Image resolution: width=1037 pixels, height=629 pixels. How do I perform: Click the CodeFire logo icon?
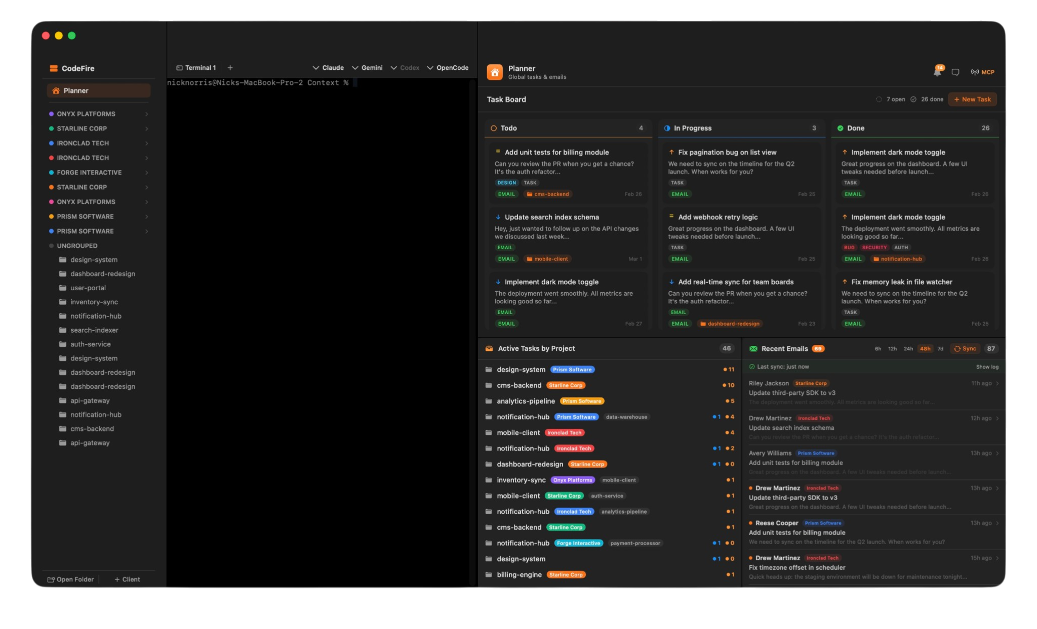pos(54,68)
